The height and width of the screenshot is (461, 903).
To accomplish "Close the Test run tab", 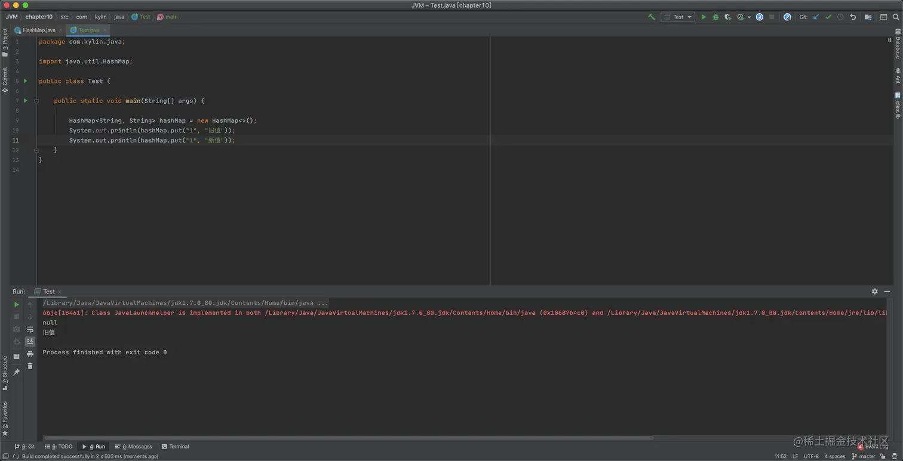I will 60,292.
